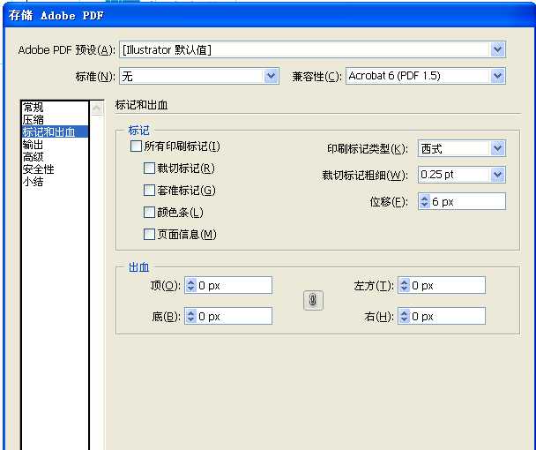The width and height of the screenshot is (536, 450).
Task: Open the Adobe PDF 预设 dropdown
Action: pos(312,50)
